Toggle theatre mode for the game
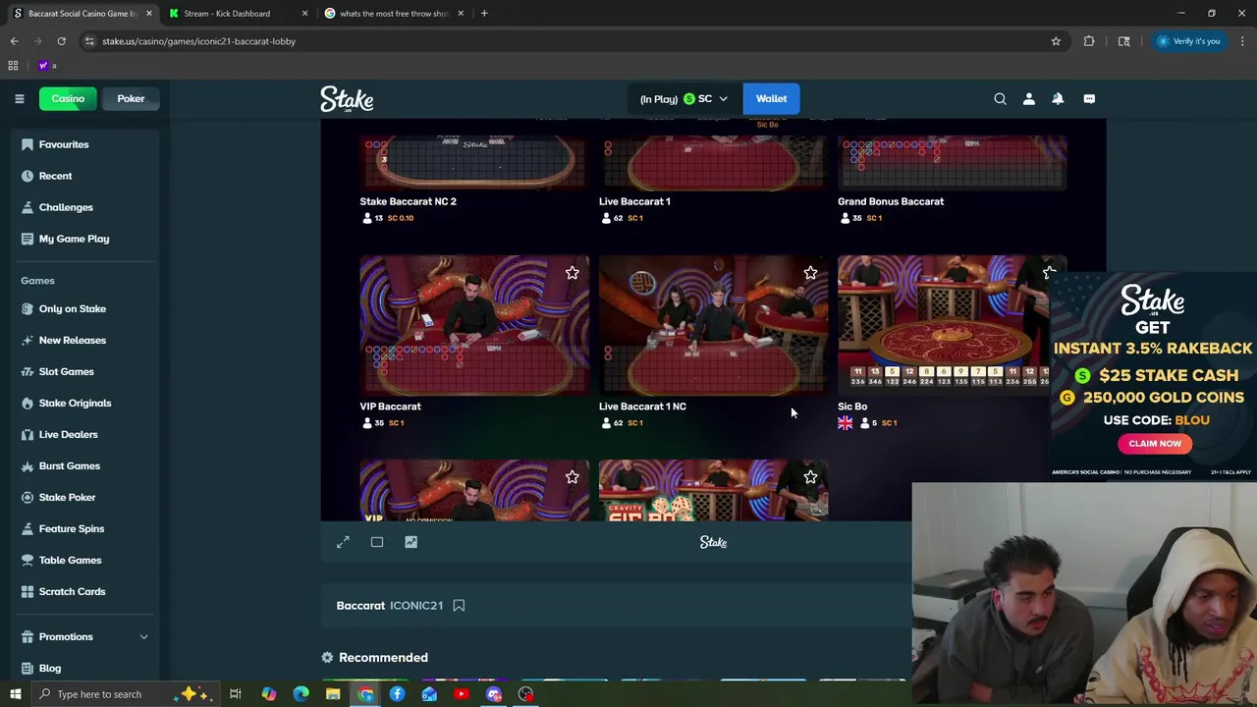 click(x=377, y=542)
